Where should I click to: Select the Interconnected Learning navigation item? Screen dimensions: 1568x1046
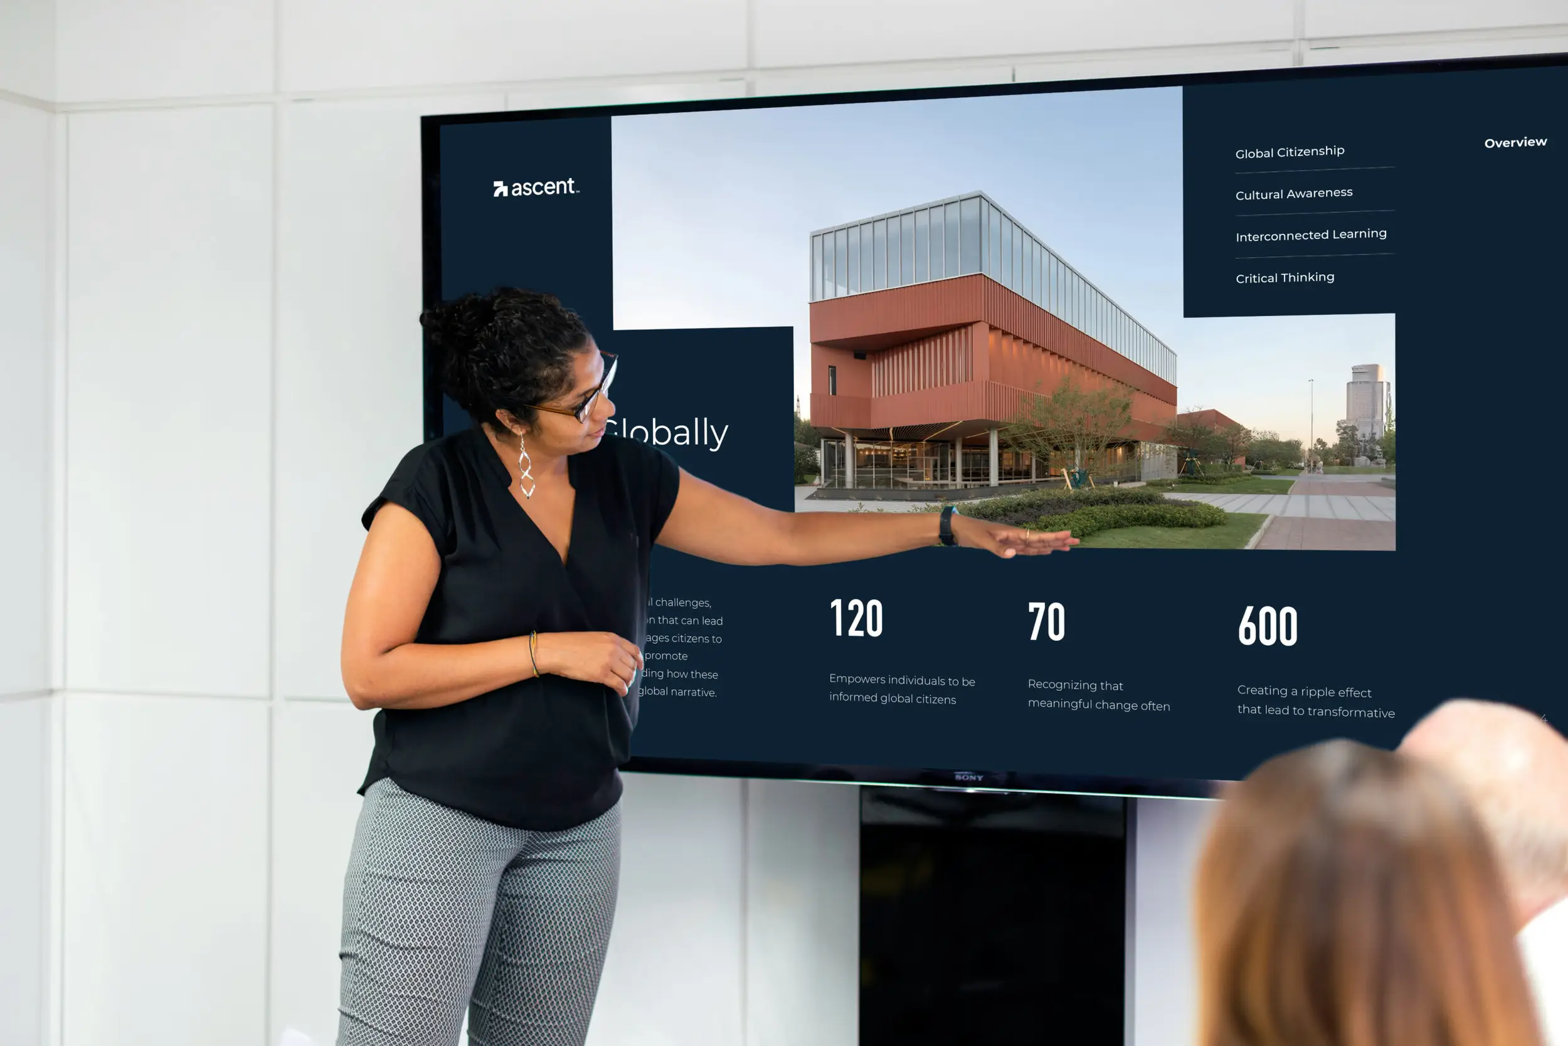[1310, 233]
